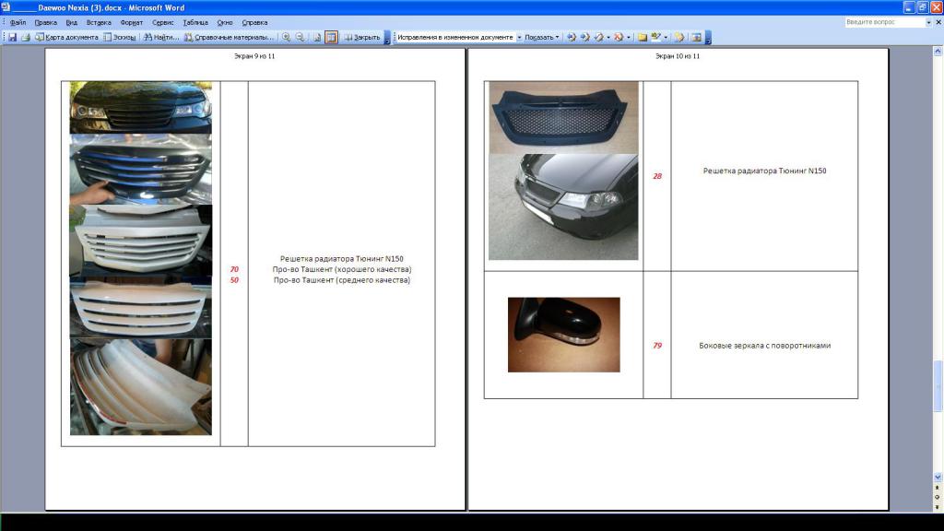Click the vertical scrollbar thumb

[938, 387]
